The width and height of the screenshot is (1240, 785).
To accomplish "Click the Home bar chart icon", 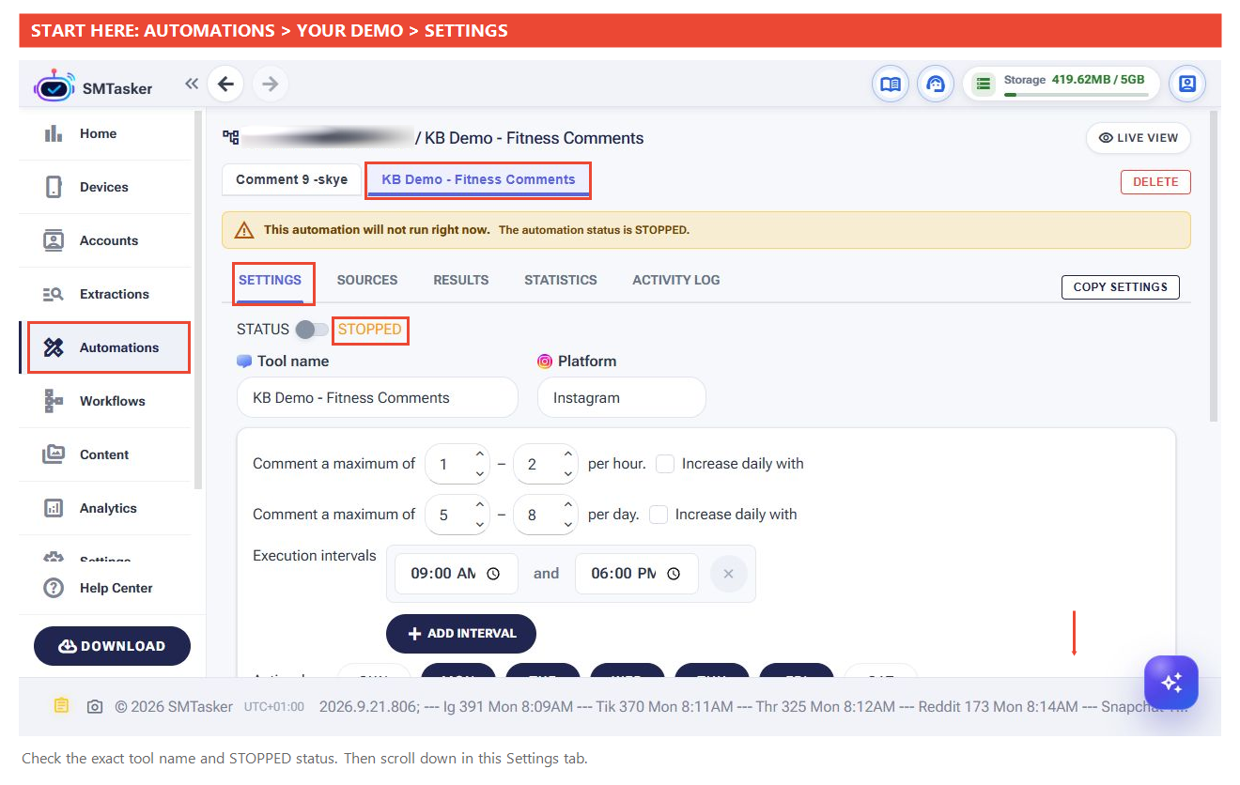I will (x=54, y=133).
